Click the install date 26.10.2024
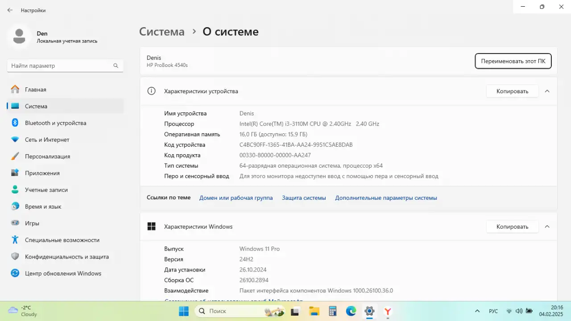This screenshot has height=321, width=571. pyautogui.click(x=253, y=270)
